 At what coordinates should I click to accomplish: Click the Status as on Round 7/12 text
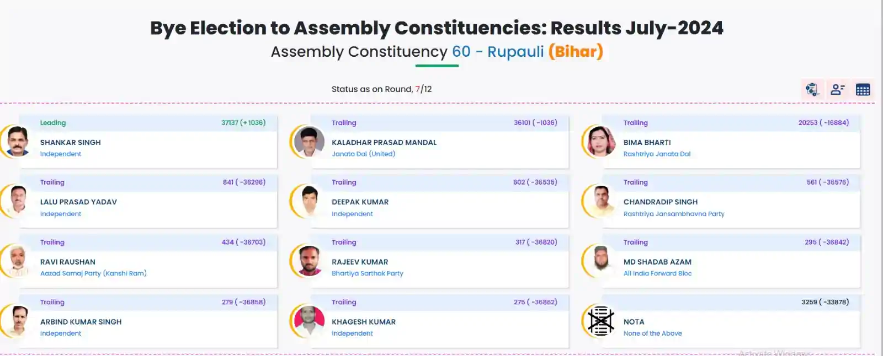[381, 89]
